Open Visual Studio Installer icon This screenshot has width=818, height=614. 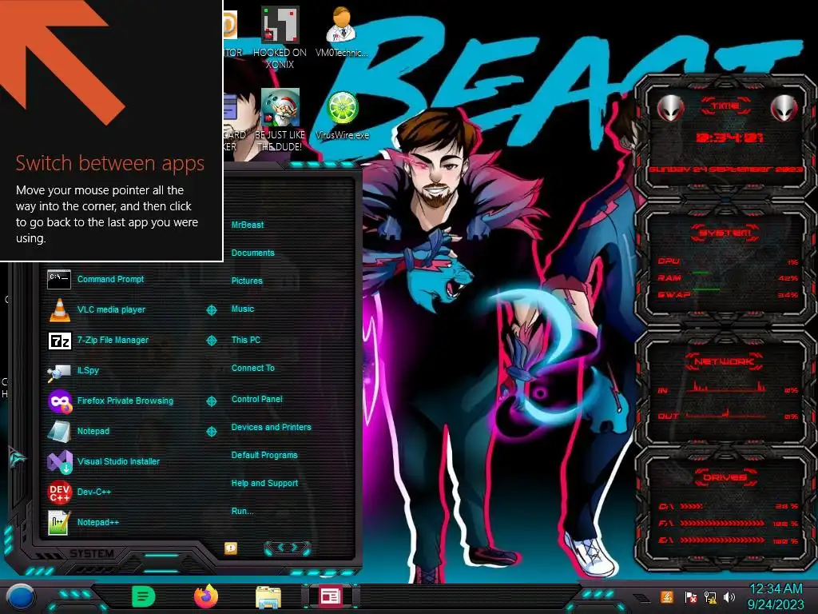point(59,462)
